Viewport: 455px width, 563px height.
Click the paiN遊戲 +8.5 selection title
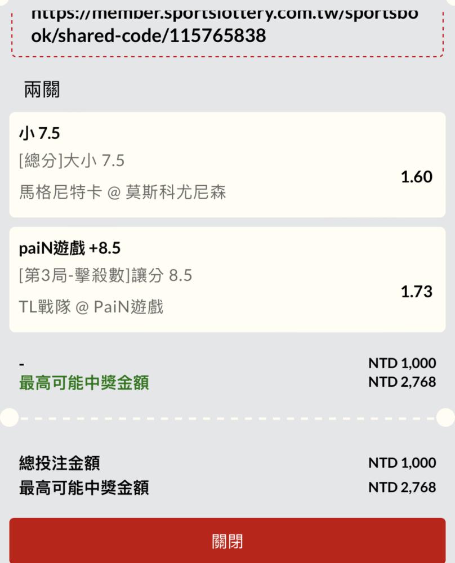(69, 248)
